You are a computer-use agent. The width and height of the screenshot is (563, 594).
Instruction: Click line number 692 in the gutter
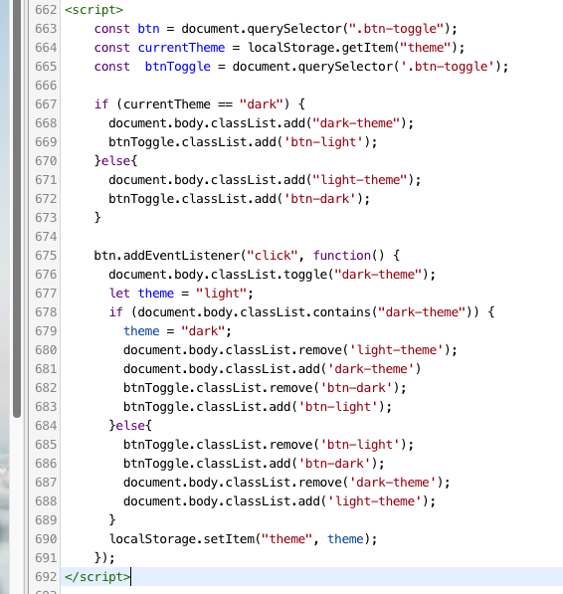pyautogui.click(x=46, y=577)
